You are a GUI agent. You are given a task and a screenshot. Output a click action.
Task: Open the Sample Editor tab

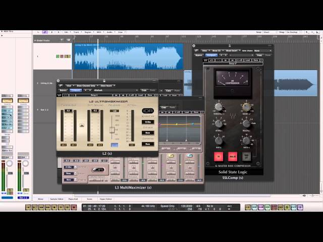point(57,199)
